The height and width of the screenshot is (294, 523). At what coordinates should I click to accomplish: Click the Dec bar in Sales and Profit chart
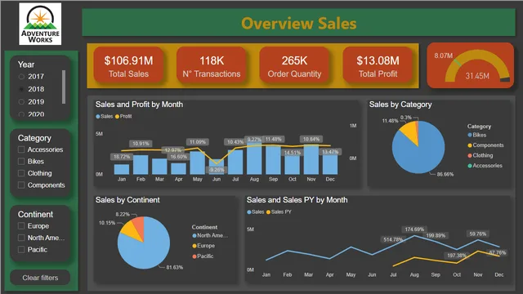pyautogui.click(x=330, y=164)
